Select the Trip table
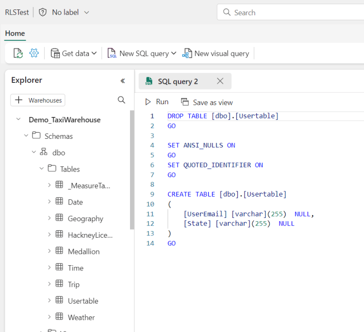Image resolution: width=364 pixels, height=332 pixels. point(74,285)
